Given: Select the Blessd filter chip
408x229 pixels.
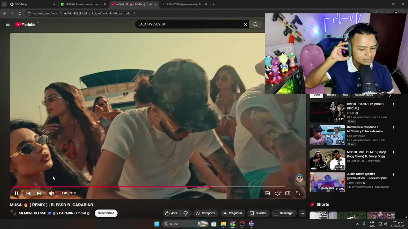Looking at the screenshot, I should tap(331, 95).
